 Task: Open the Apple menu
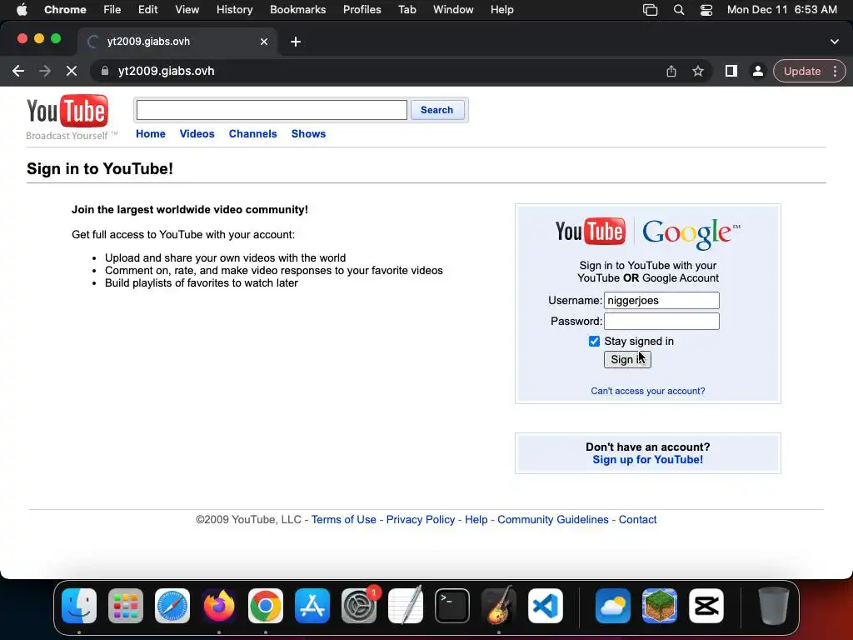pyautogui.click(x=22, y=10)
